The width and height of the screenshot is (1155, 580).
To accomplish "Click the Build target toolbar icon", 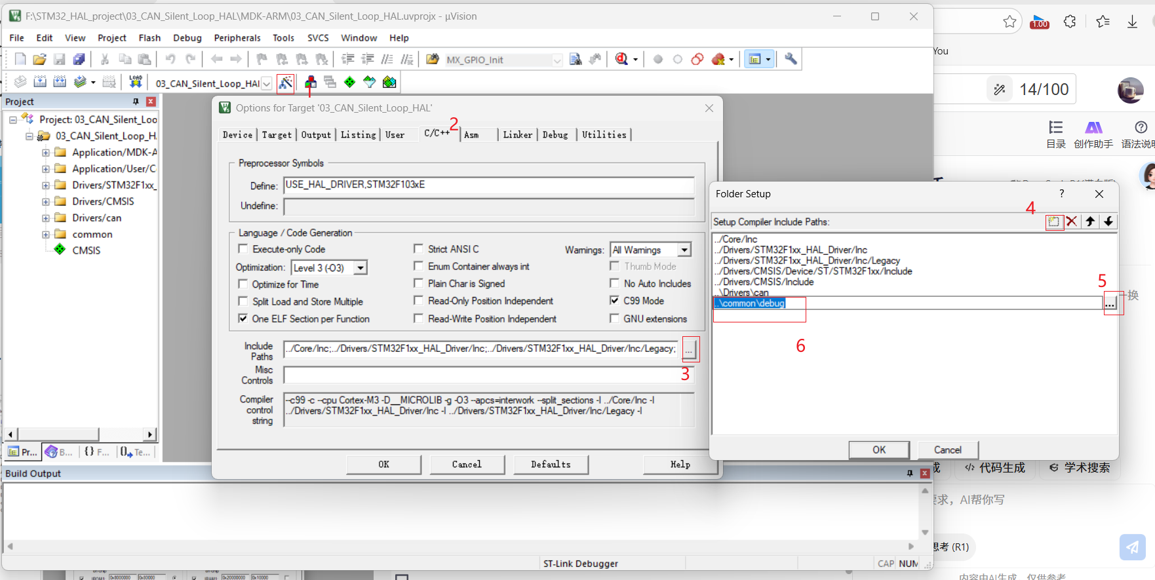I will pos(40,83).
